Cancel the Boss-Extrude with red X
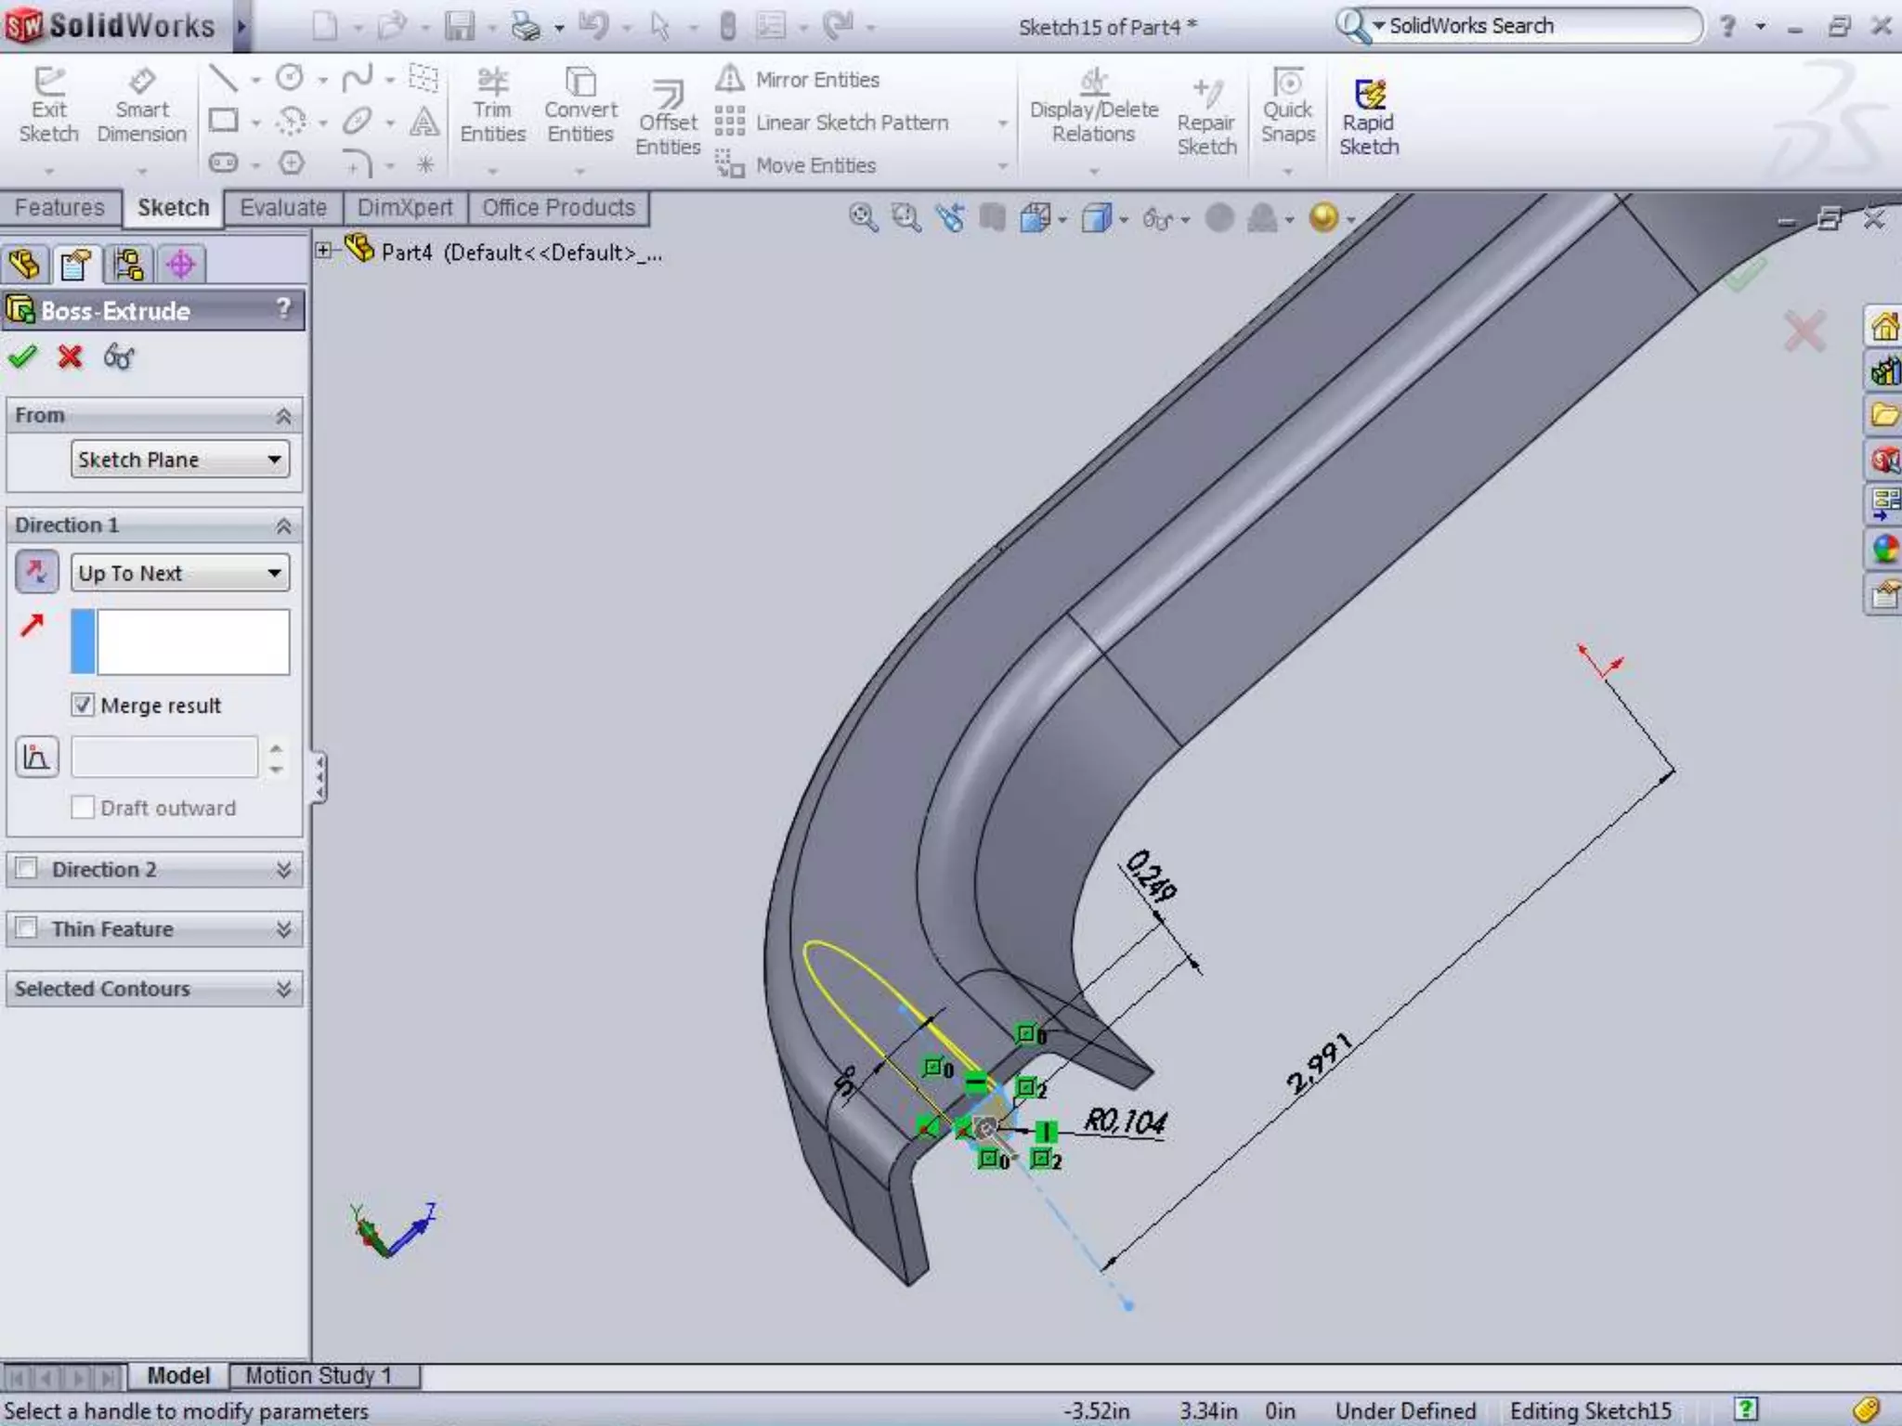 70,356
